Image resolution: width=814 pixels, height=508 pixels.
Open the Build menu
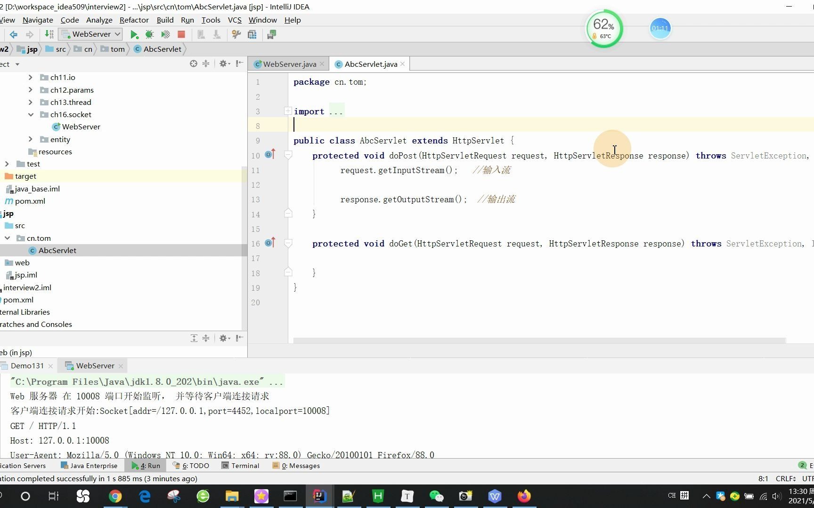(165, 20)
